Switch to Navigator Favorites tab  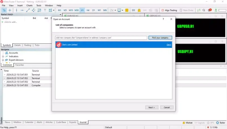pyautogui.click(x=20, y=65)
